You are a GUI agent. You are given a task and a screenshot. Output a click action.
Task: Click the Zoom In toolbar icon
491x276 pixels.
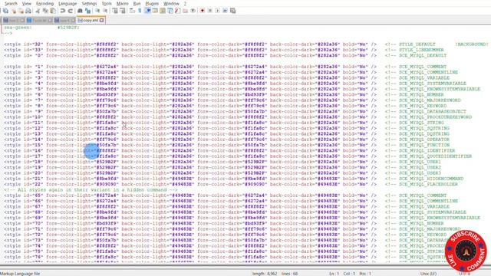(x=97, y=11)
